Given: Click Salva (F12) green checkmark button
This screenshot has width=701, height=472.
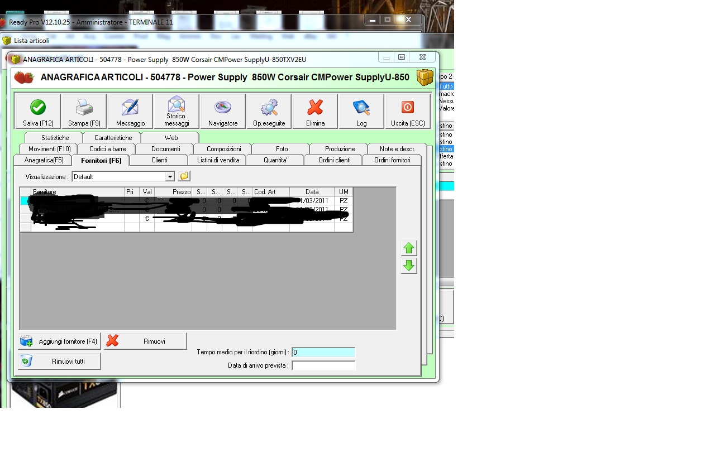Looking at the screenshot, I should click(x=38, y=111).
